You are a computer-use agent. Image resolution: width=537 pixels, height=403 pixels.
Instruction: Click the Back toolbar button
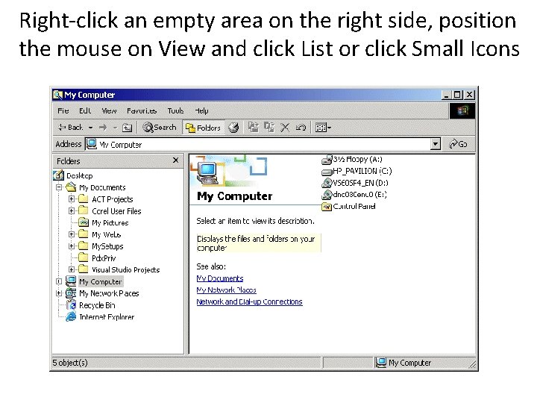[71, 128]
